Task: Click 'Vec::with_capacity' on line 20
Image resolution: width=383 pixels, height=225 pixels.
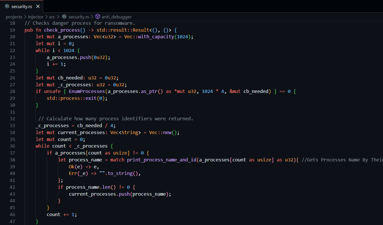Action: pyautogui.click(x=149, y=37)
